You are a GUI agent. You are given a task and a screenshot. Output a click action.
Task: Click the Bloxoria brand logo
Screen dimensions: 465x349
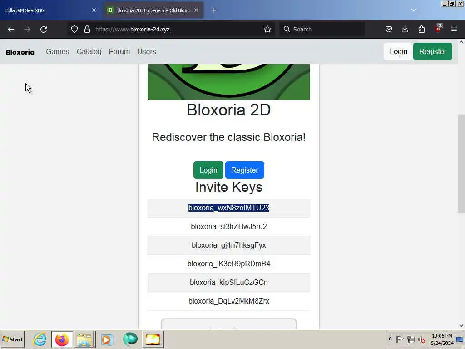20,52
